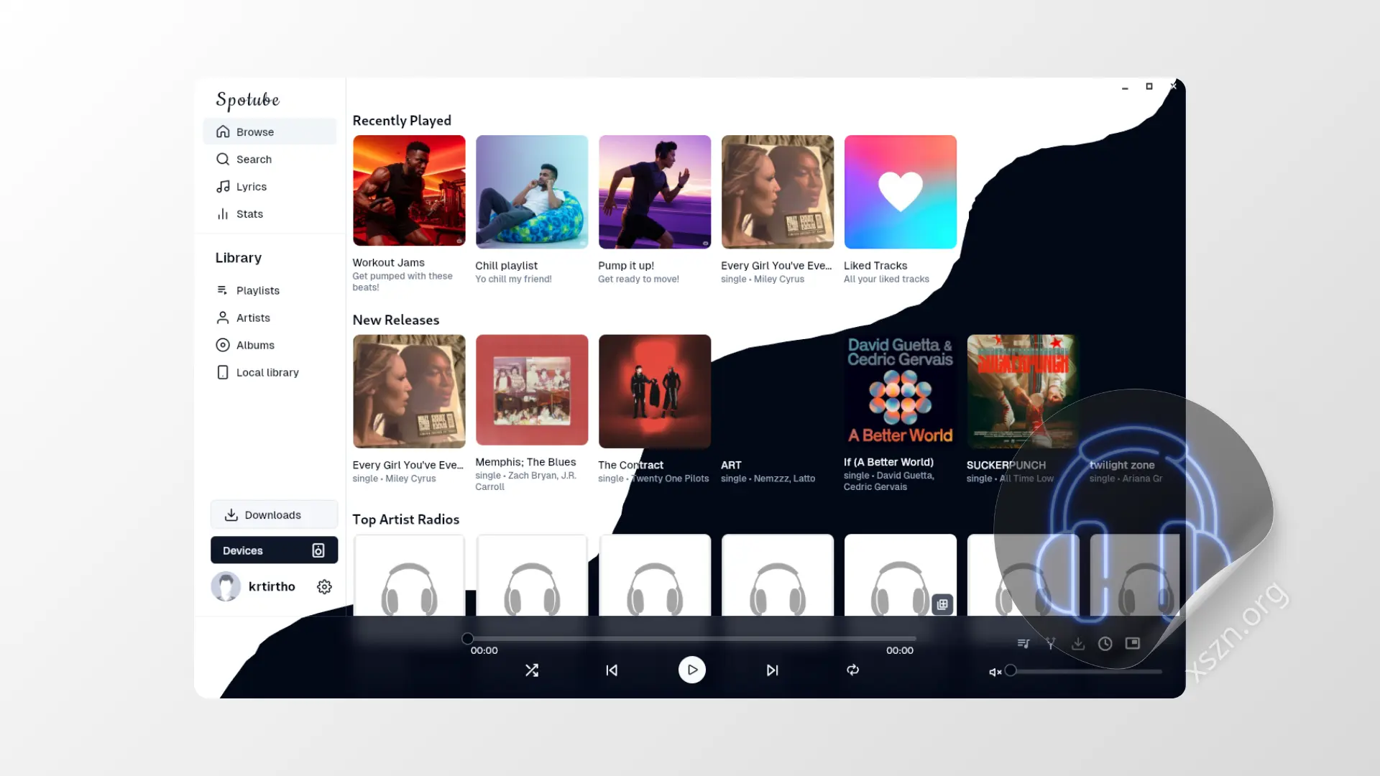This screenshot has height=776, width=1380.
Task: Open Local library in Library section
Action: 267,373
